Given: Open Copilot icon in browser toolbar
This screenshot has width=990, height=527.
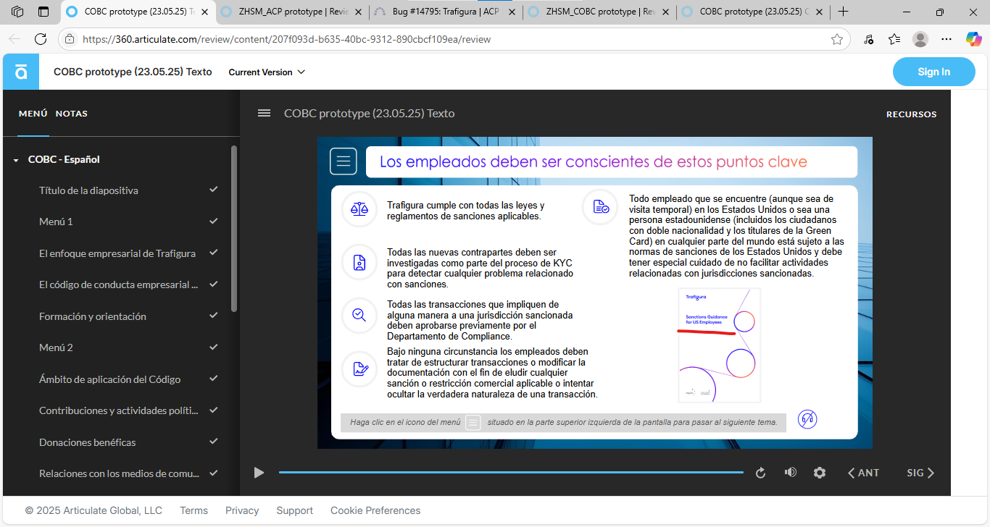Looking at the screenshot, I should click(x=973, y=39).
